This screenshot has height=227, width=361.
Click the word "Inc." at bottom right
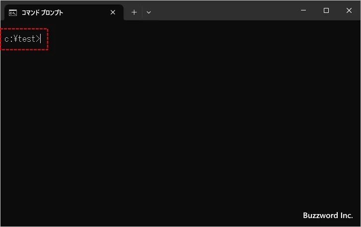[345, 216]
